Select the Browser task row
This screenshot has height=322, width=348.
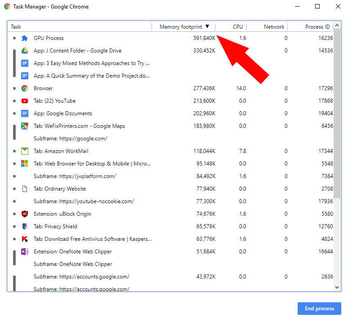click(x=170, y=88)
